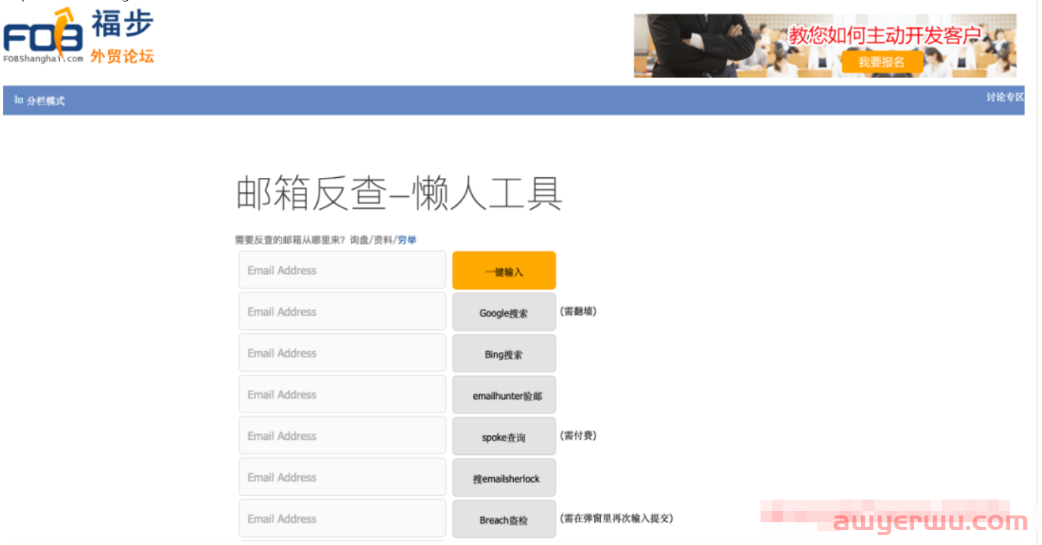This screenshot has width=1042, height=545.
Task: Click the (需付费) note
Action: pos(578,435)
